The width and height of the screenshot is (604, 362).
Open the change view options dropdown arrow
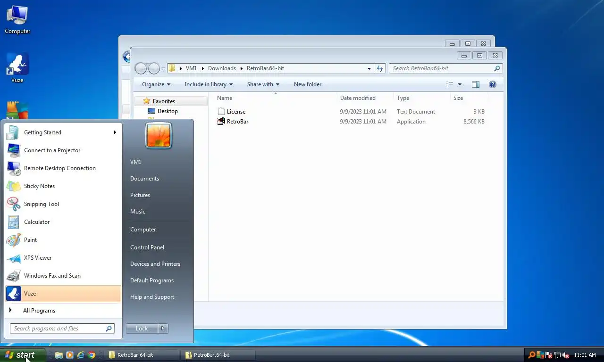click(x=460, y=84)
